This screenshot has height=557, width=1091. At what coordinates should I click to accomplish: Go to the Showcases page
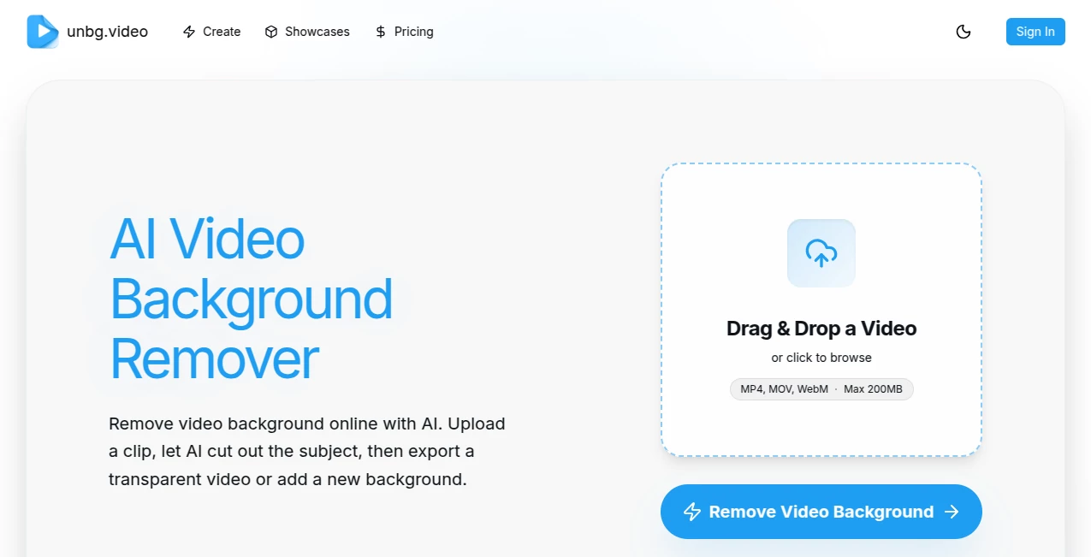pos(307,32)
